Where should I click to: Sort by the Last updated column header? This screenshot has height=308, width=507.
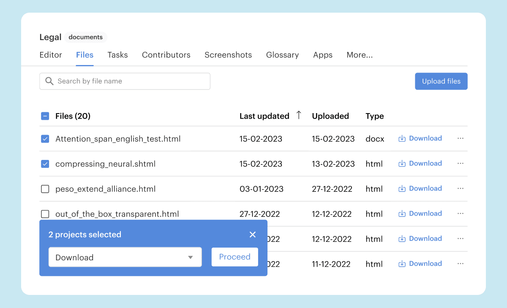(x=264, y=116)
